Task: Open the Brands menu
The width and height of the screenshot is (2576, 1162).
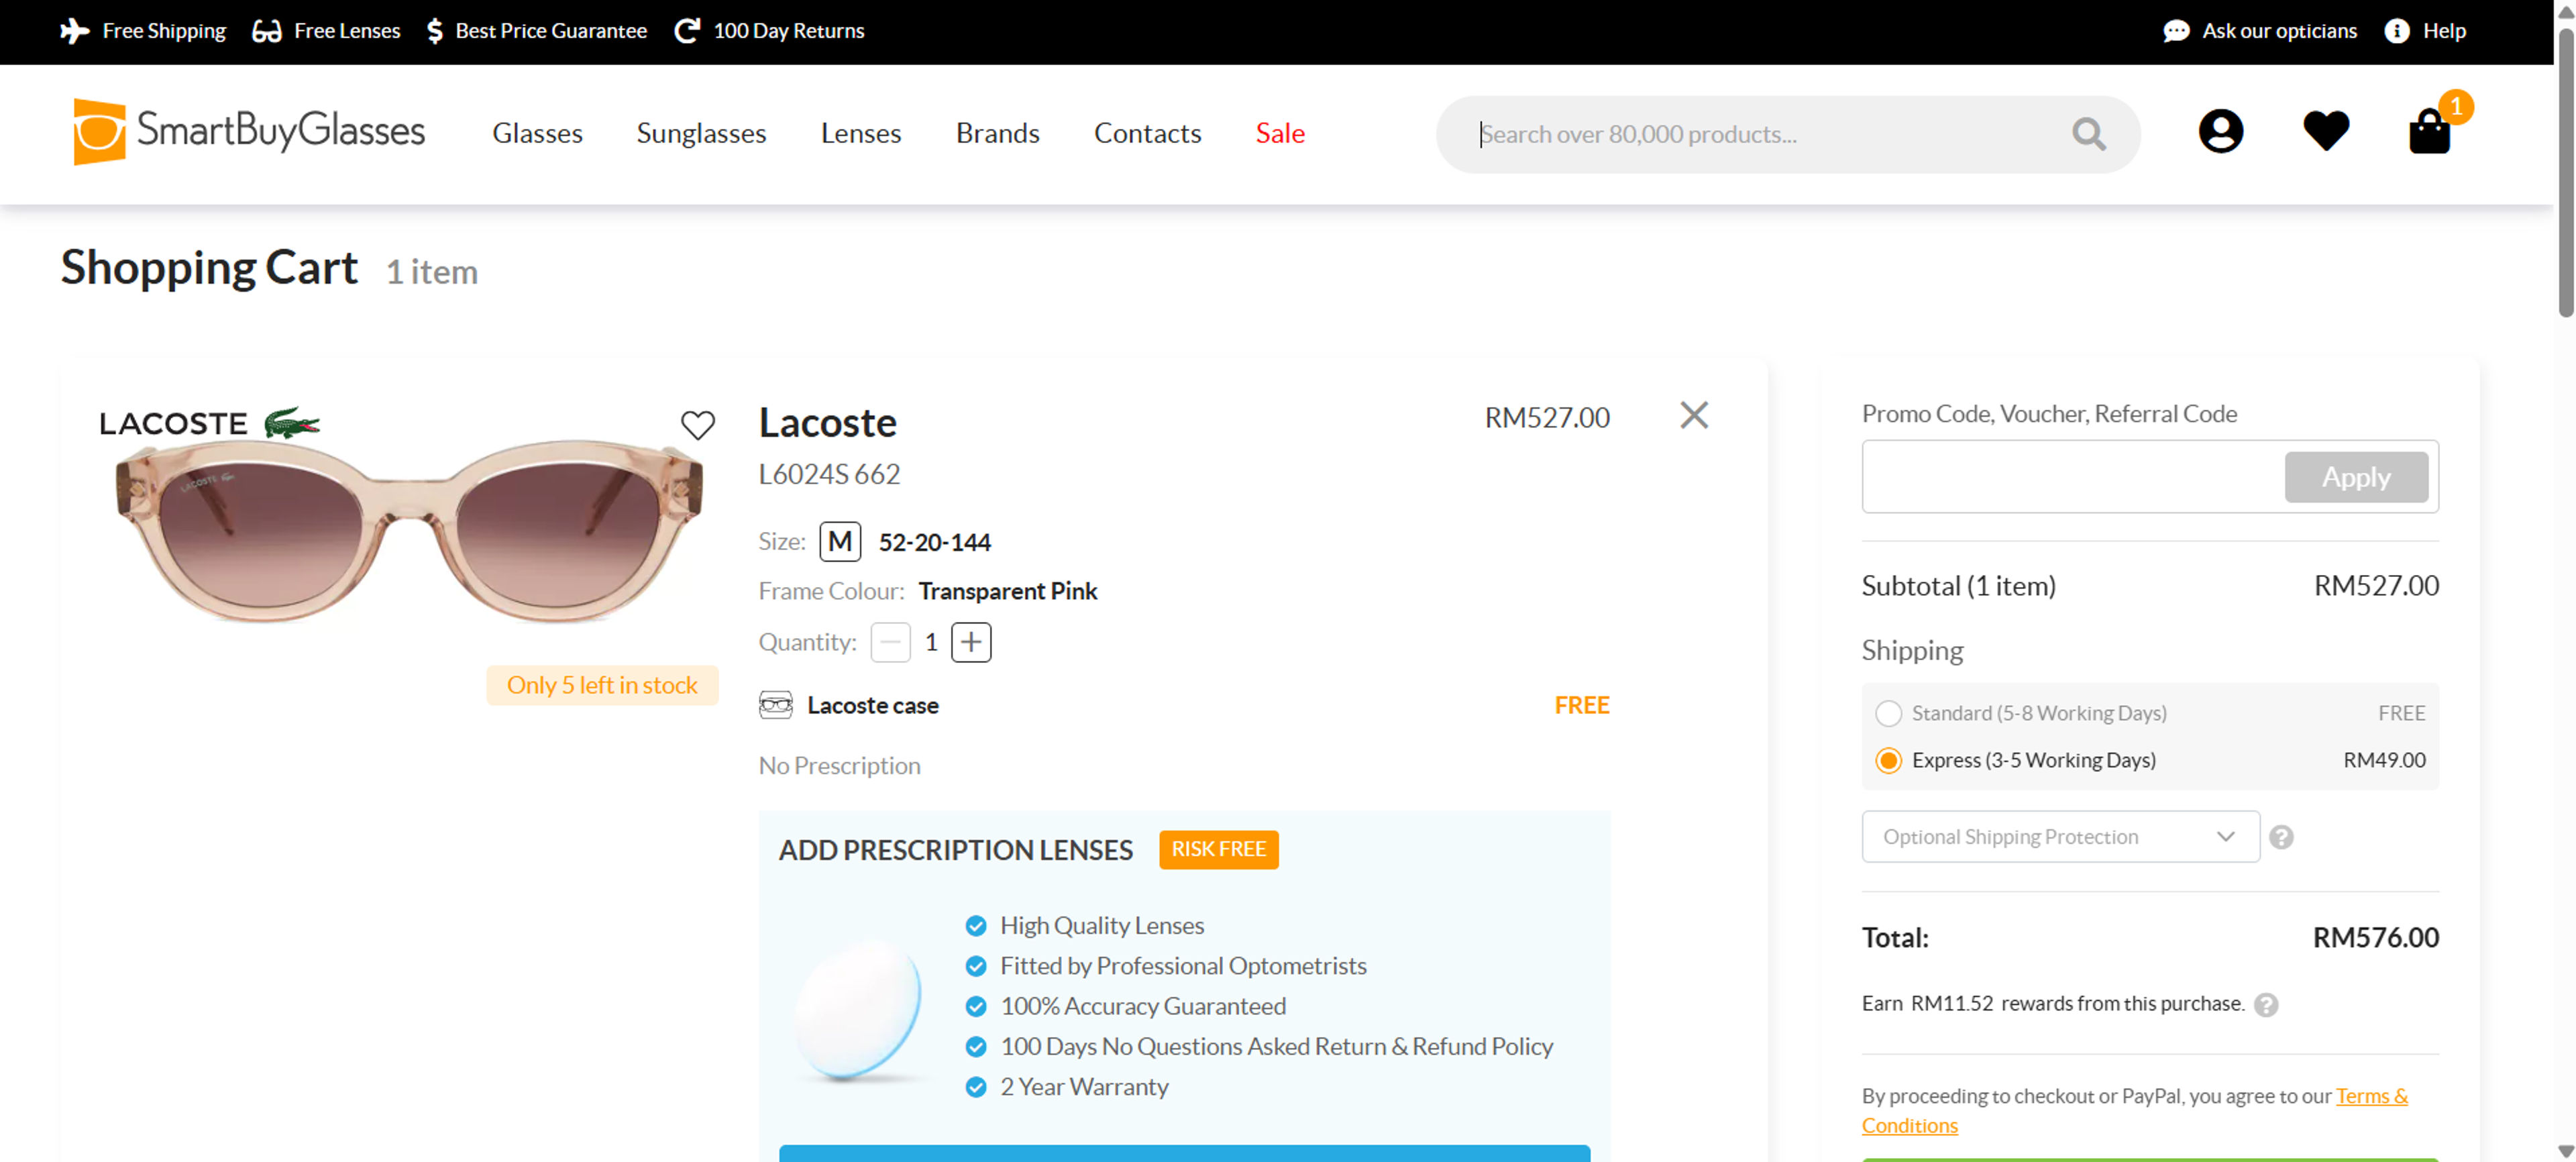Action: tap(997, 133)
